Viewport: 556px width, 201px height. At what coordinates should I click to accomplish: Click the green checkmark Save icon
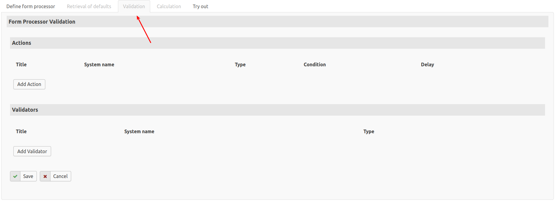[15, 176]
